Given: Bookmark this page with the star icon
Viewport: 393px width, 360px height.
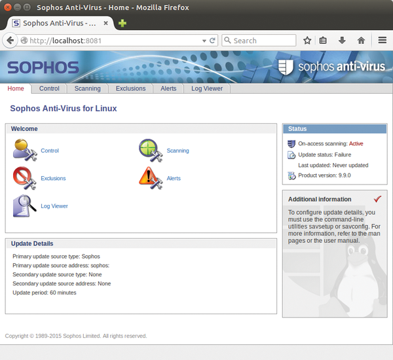Looking at the screenshot, I should pyautogui.click(x=307, y=41).
